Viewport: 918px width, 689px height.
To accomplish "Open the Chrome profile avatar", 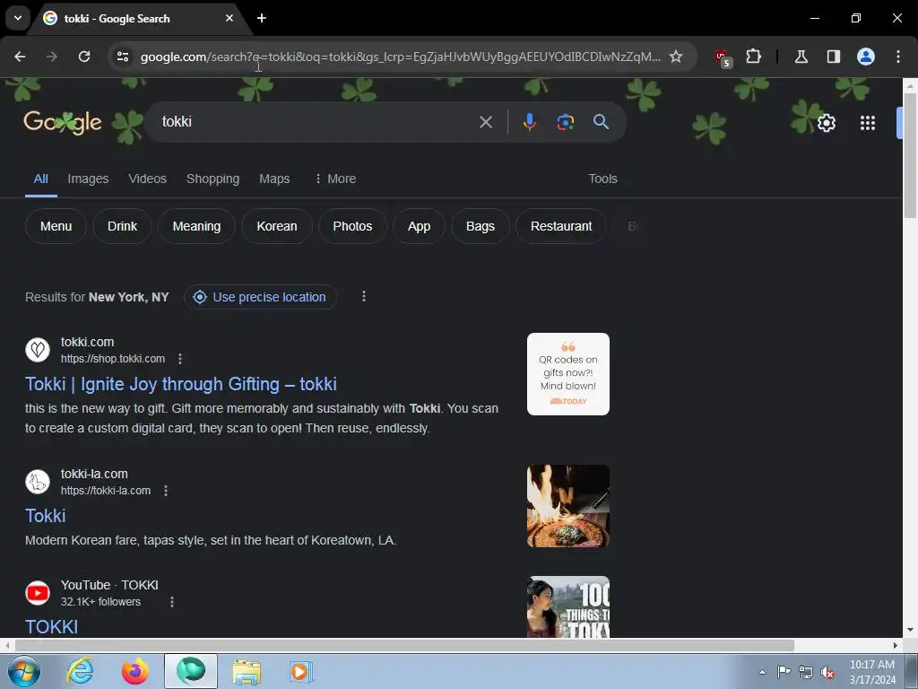I will (866, 57).
